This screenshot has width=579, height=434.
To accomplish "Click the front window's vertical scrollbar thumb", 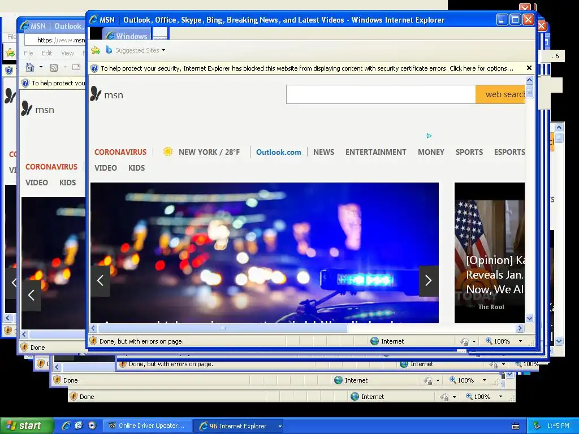I will [529, 91].
